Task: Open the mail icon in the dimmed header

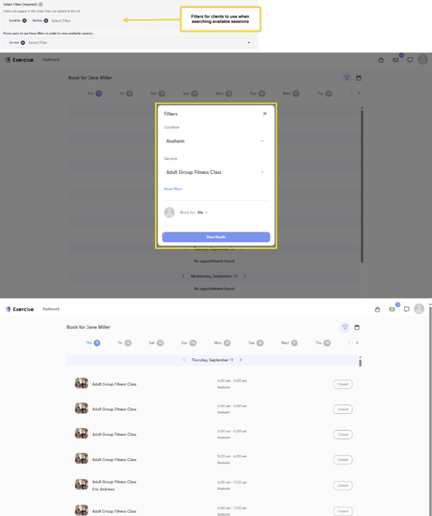Action: (x=396, y=60)
